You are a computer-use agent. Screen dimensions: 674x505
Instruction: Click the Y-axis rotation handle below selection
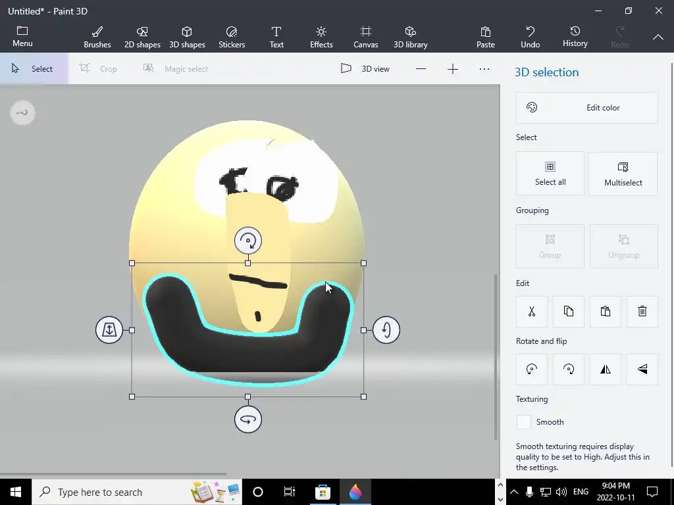[x=248, y=420]
